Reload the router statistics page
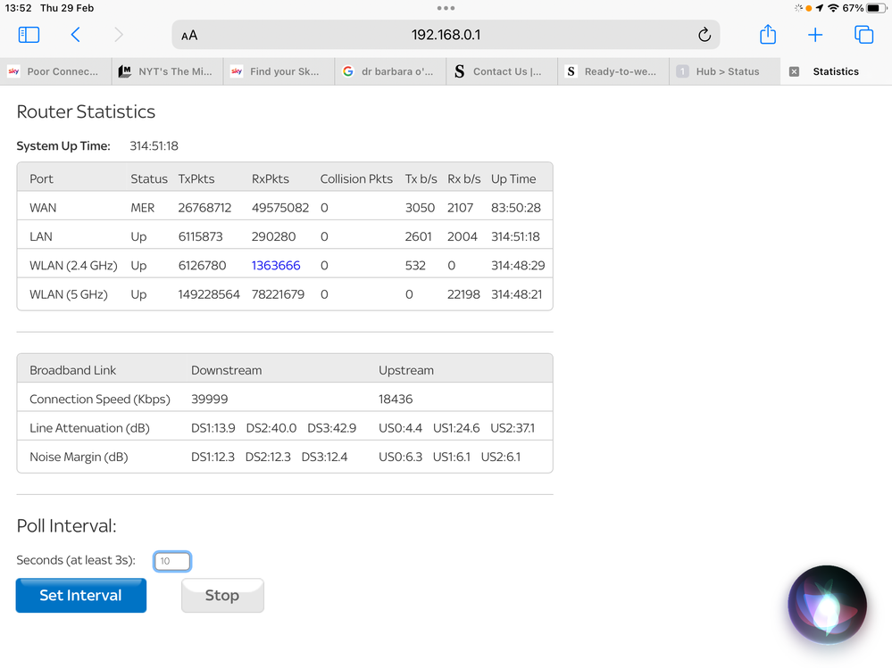 click(704, 35)
